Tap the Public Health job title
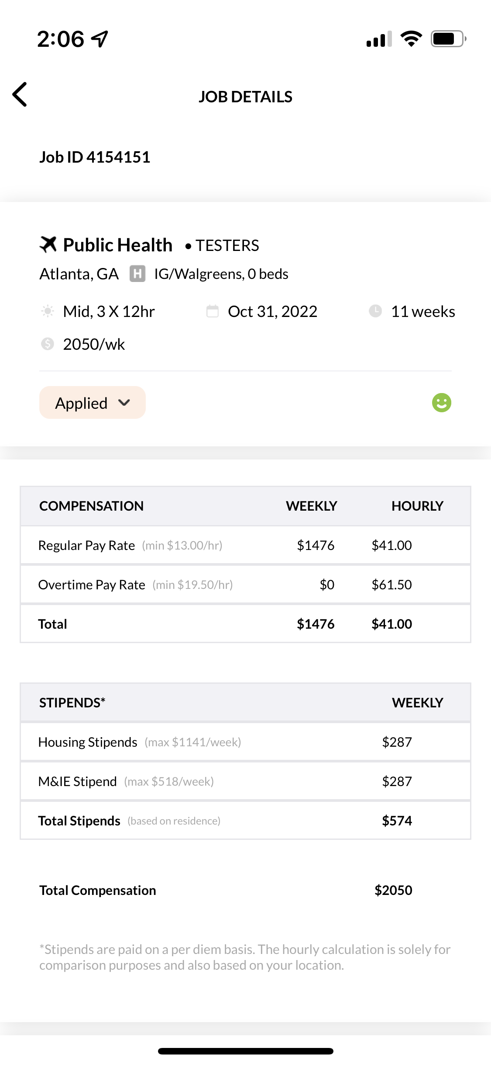 [118, 245]
